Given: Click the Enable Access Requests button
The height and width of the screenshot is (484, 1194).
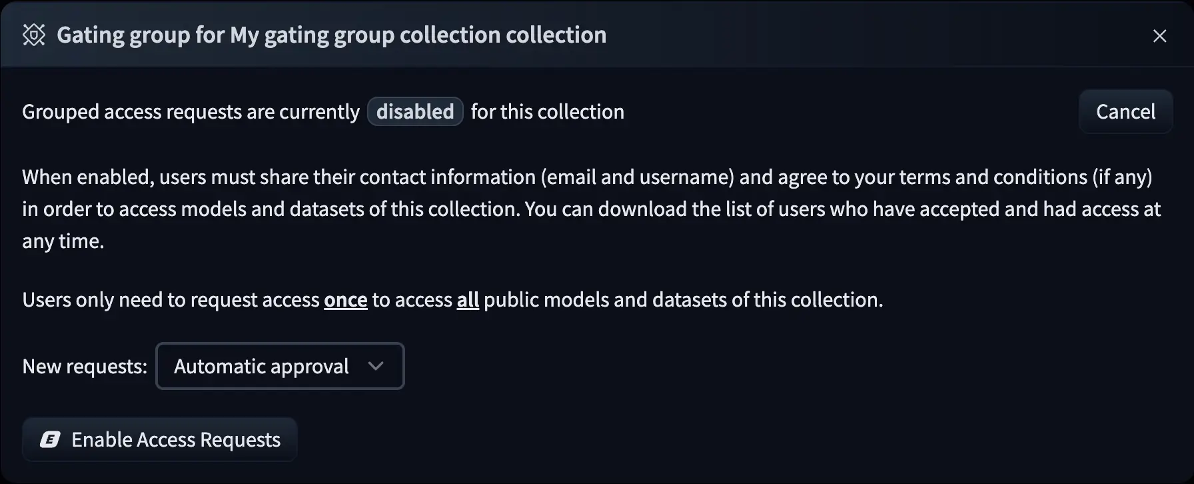Looking at the screenshot, I should (159, 439).
